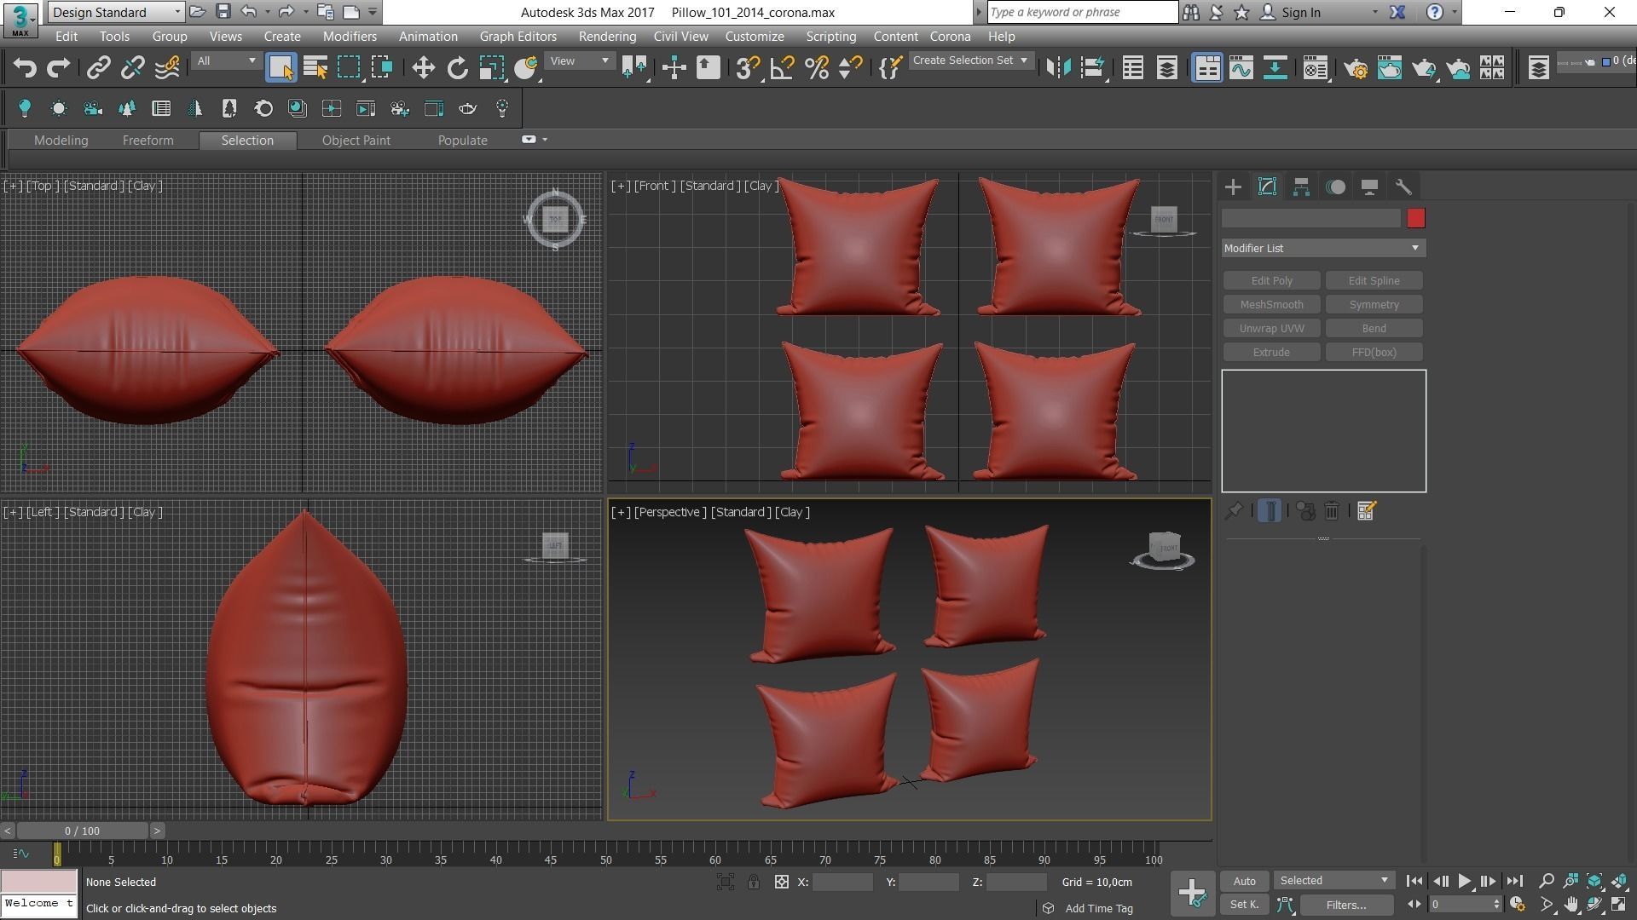Open the Hierarchy command panel tab

pos(1301,187)
